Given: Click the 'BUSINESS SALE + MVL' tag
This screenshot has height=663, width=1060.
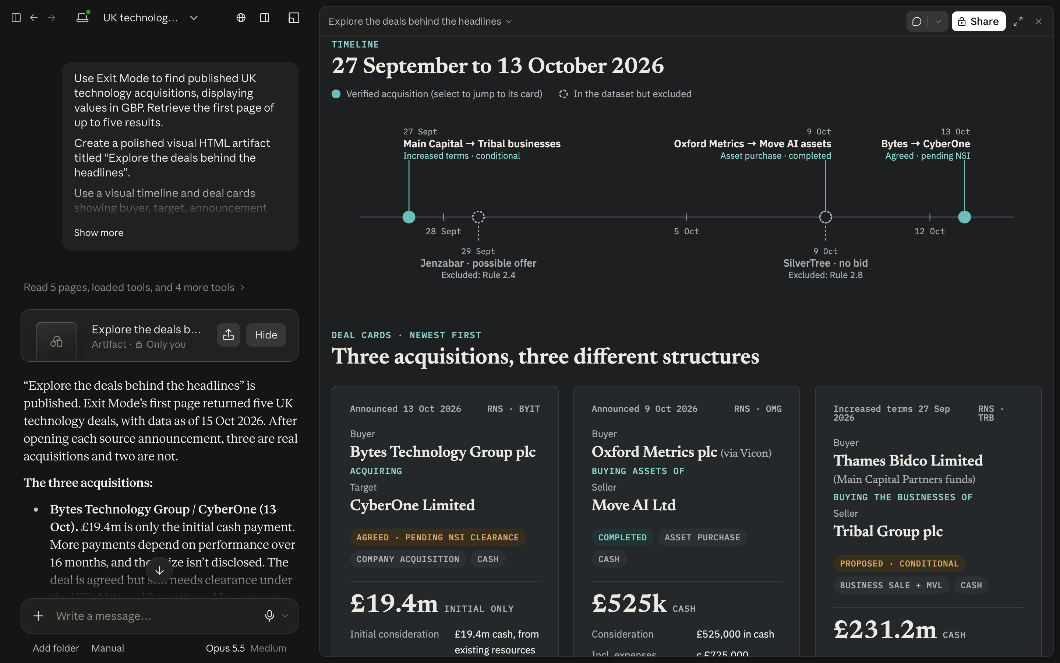Looking at the screenshot, I should pyautogui.click(x=891, y=585).
